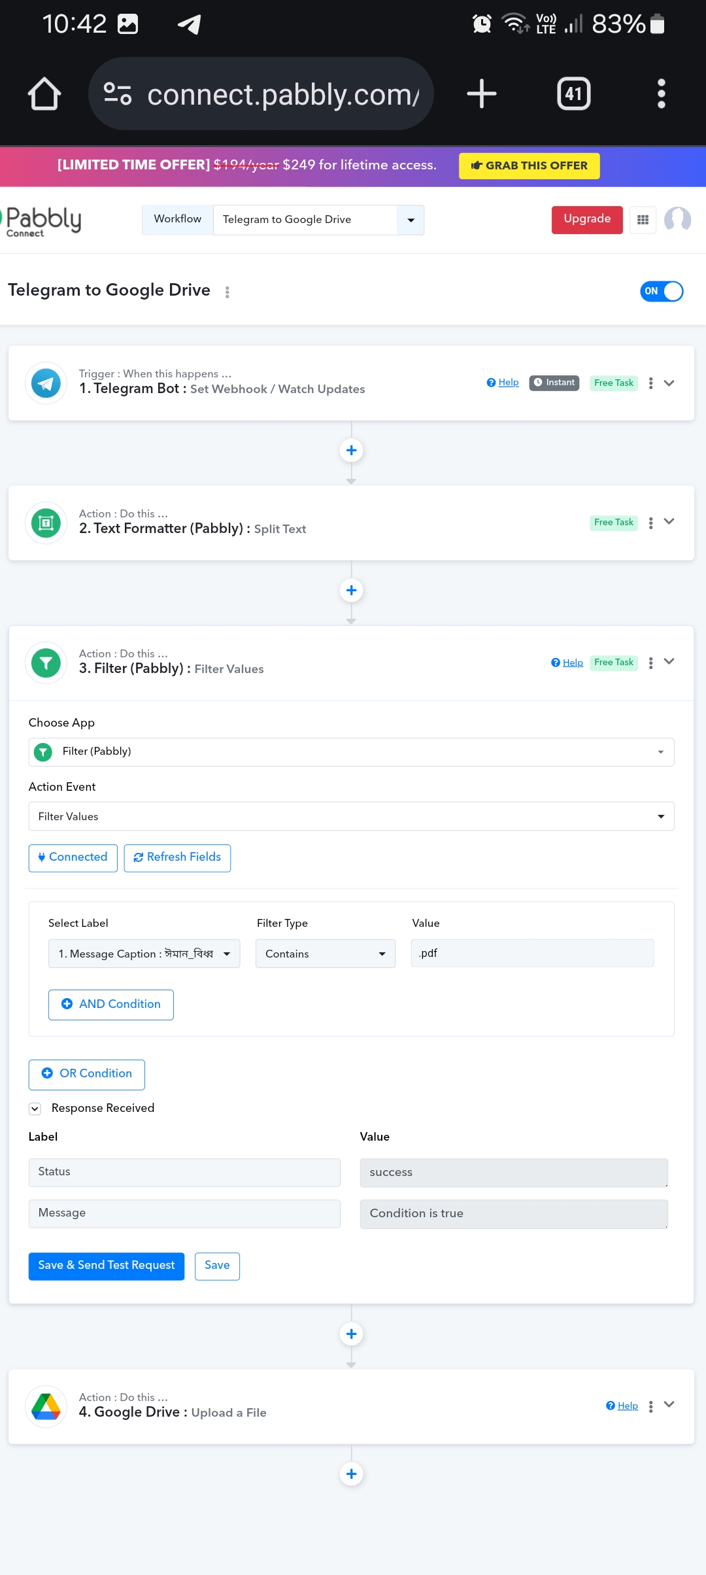Image resolution: width=706 pixels, height=1575 pixels.
Task: Add step after Filter action
Action: 352,1334
